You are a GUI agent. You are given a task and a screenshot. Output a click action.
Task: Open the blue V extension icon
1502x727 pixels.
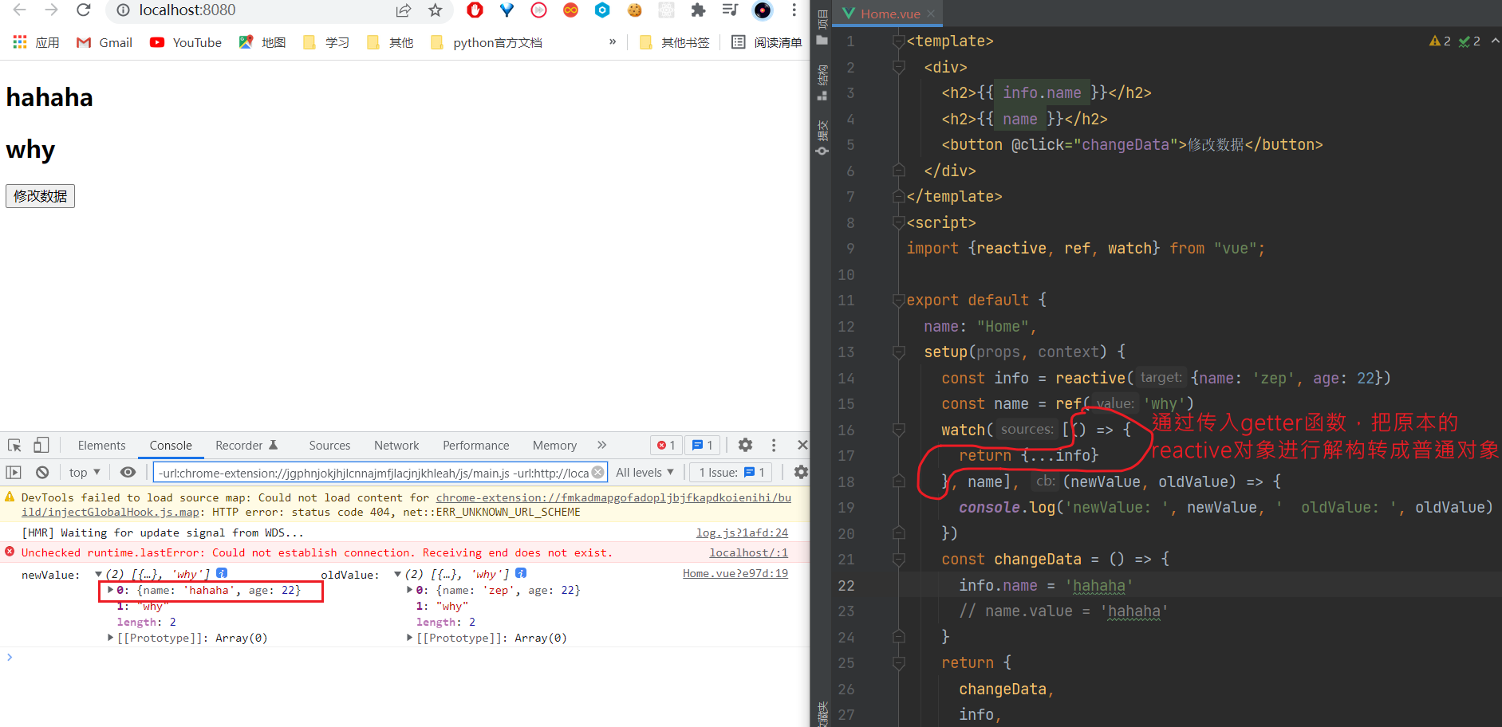[x=507, y=10]
